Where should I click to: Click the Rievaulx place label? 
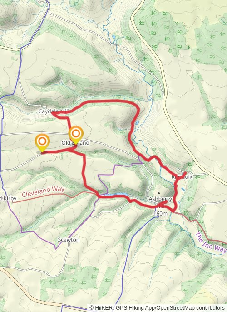pos(182,176)
